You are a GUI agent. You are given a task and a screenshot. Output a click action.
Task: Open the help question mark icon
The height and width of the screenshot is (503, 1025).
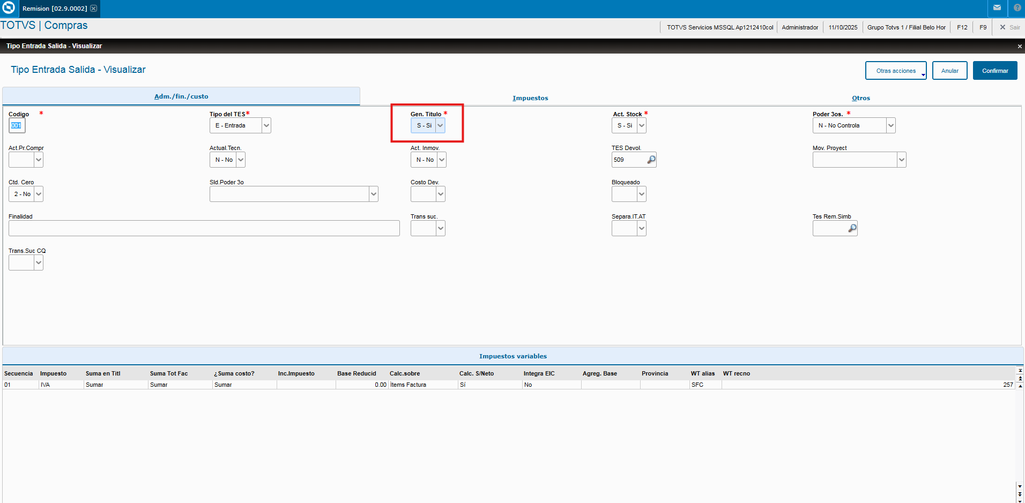point(1017,8)
